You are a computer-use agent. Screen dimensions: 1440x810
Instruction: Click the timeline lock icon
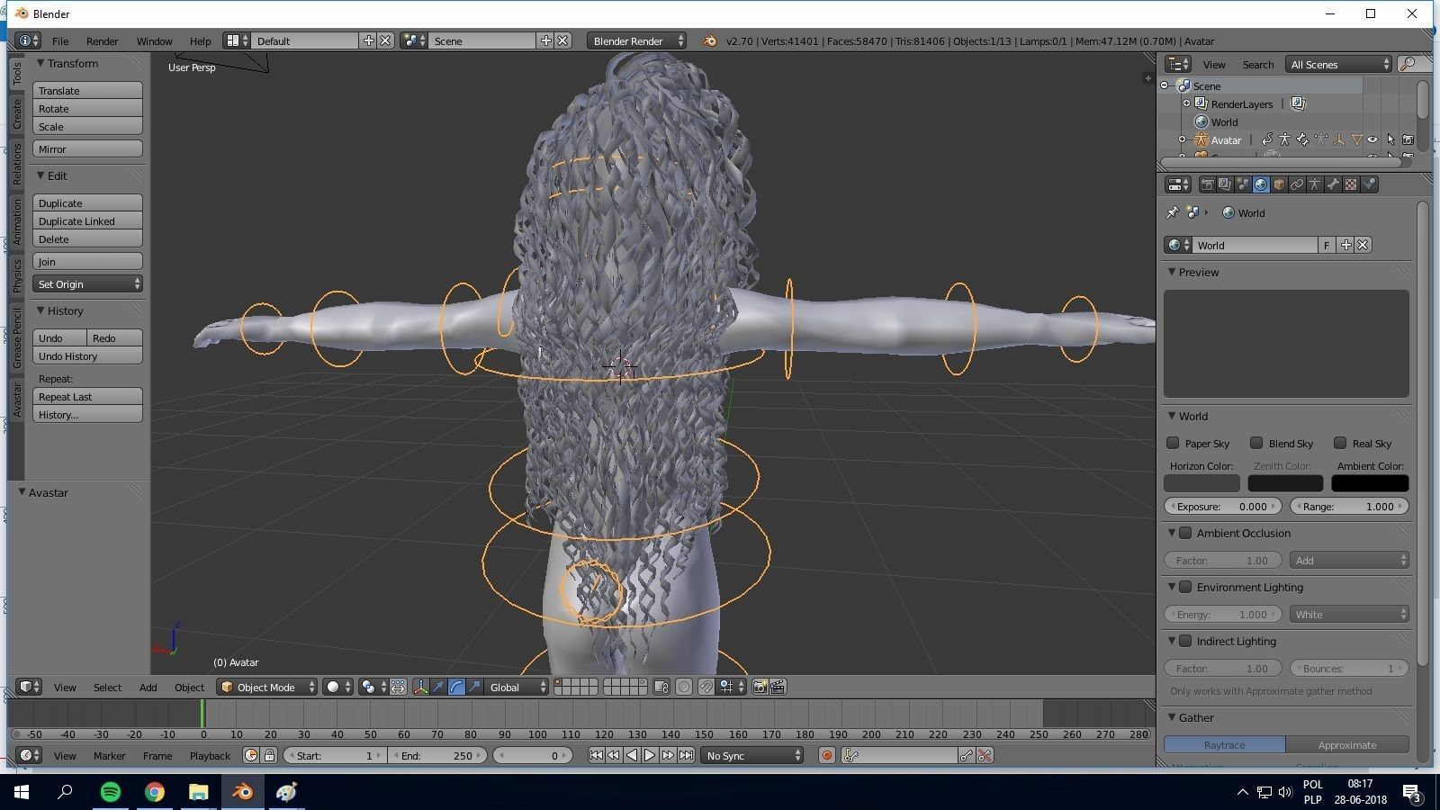point(269,755)
